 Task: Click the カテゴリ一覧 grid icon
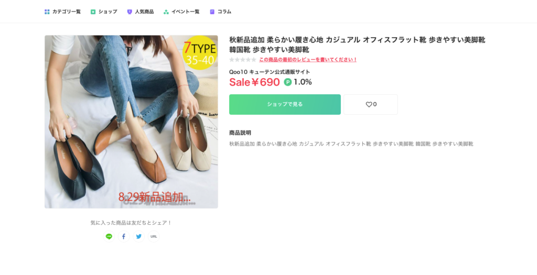47,12
